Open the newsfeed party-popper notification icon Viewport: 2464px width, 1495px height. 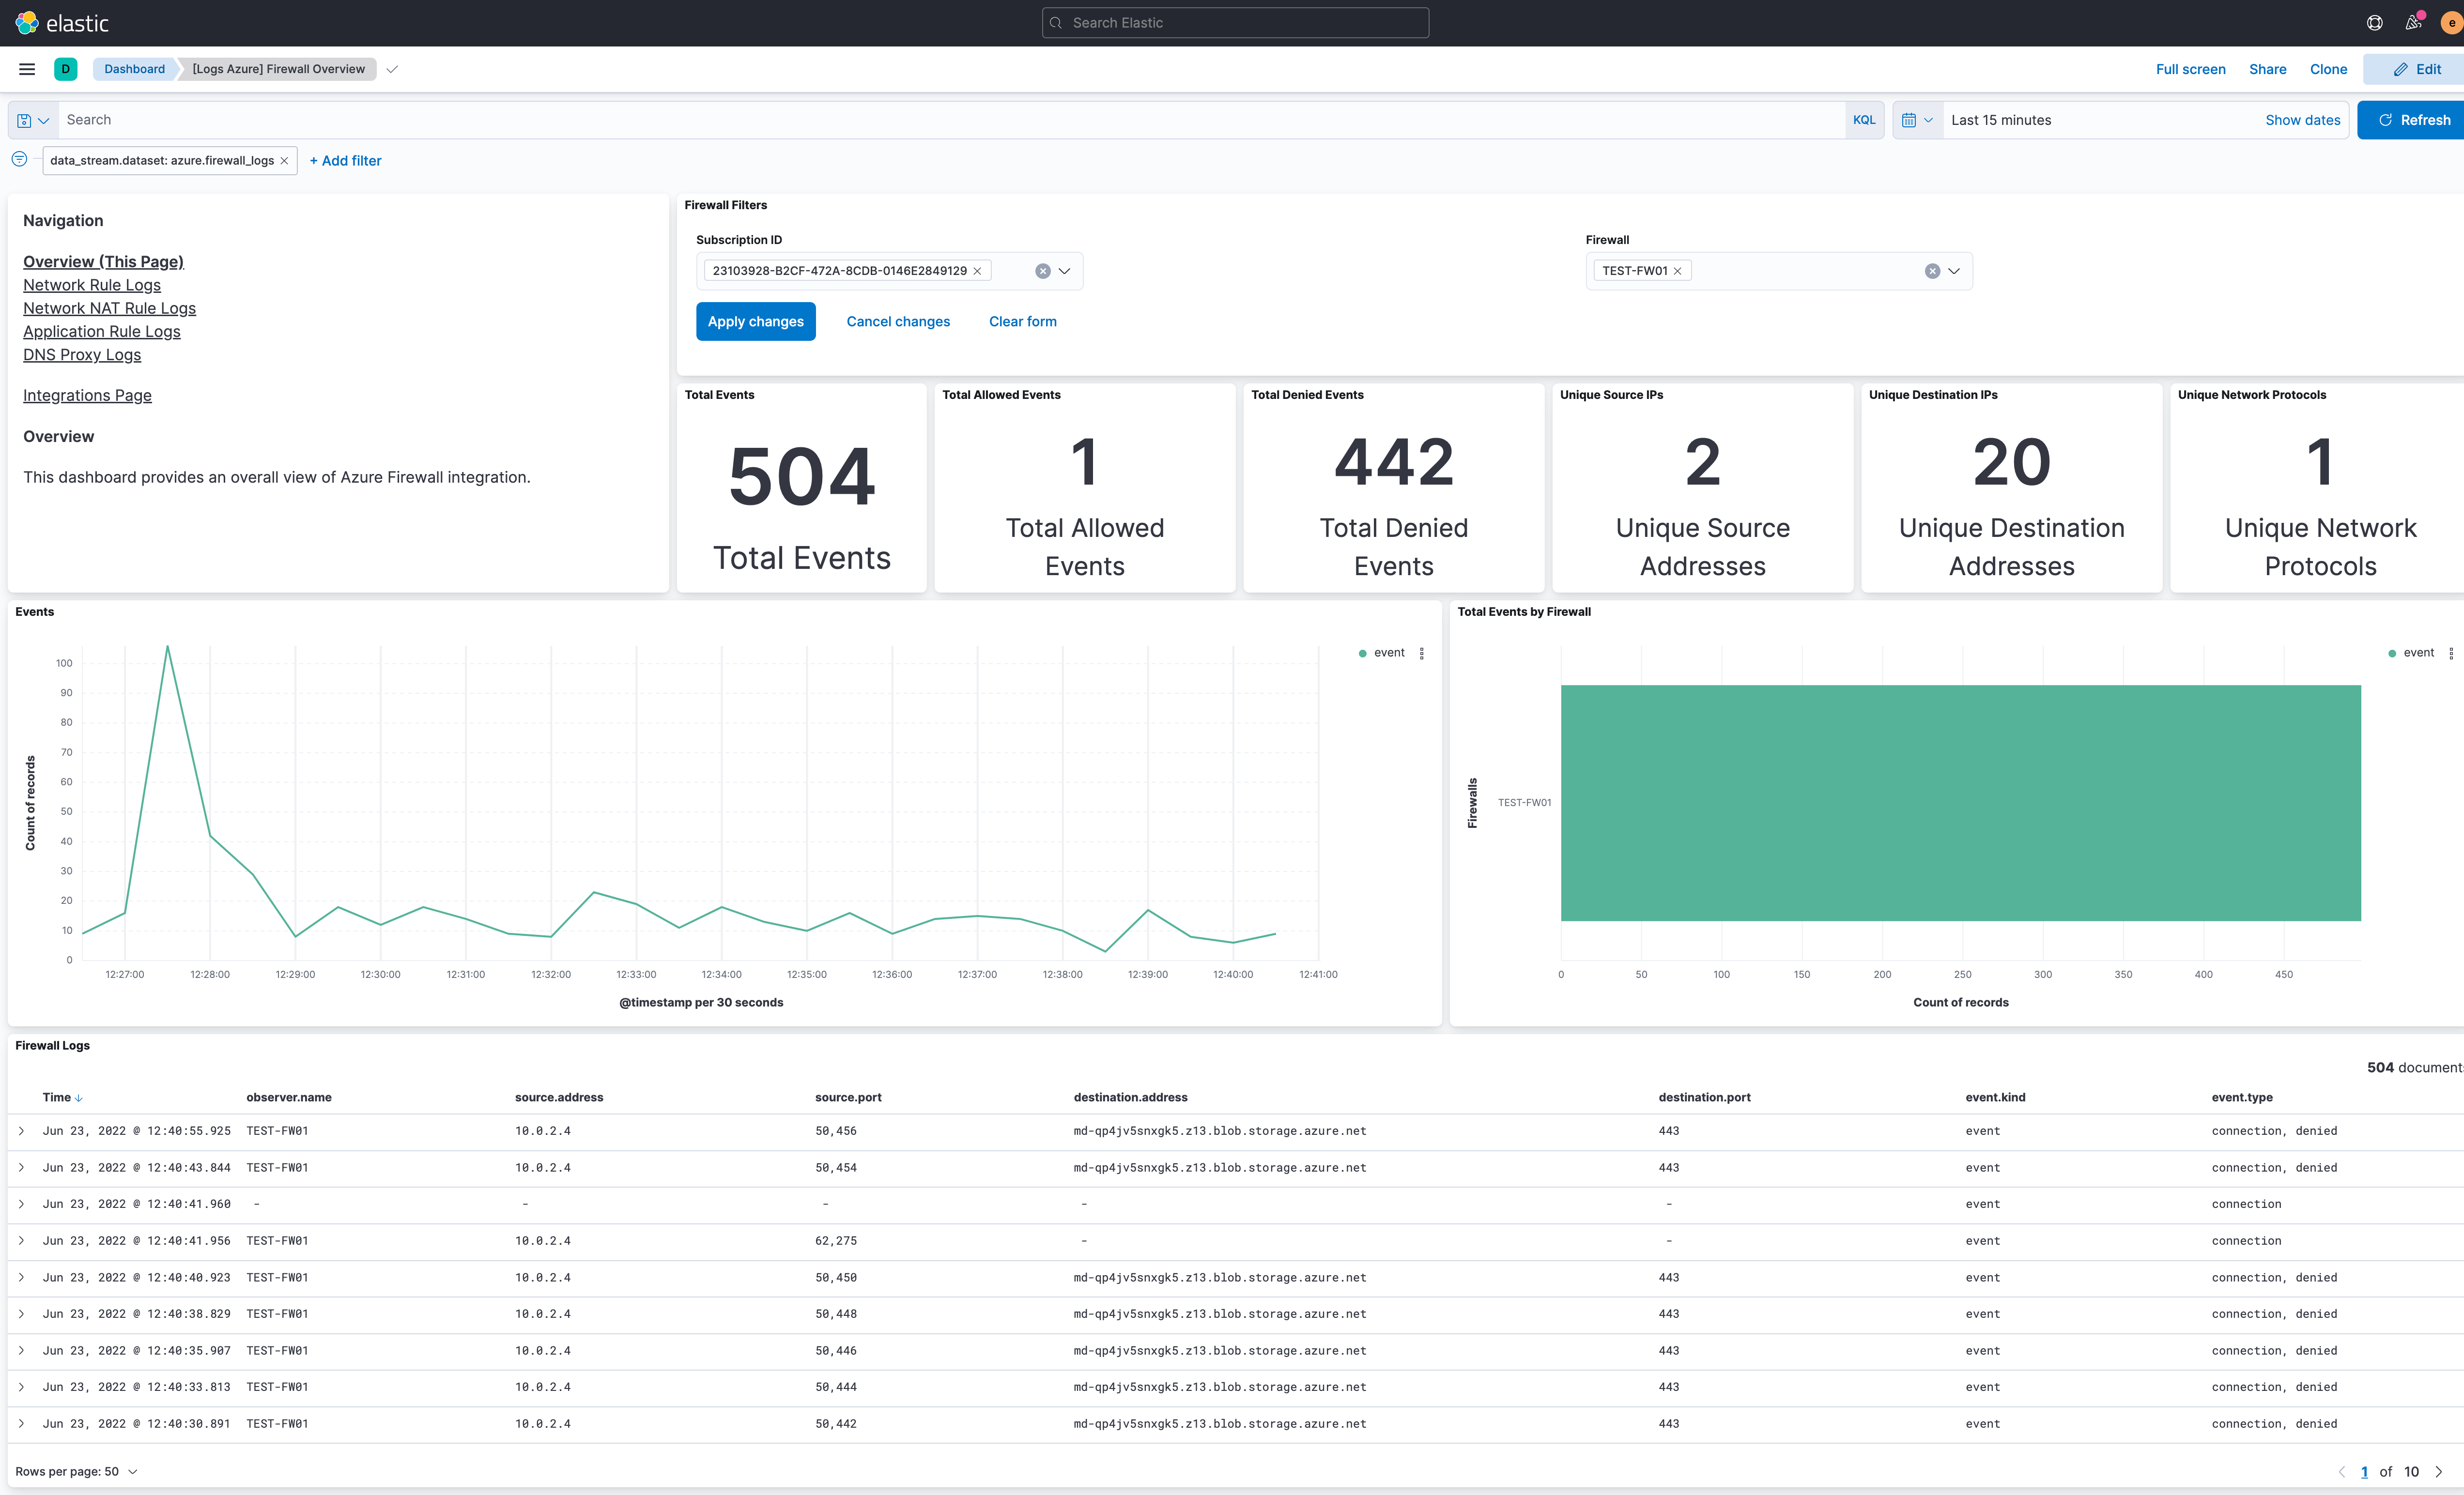point(2413,22)
